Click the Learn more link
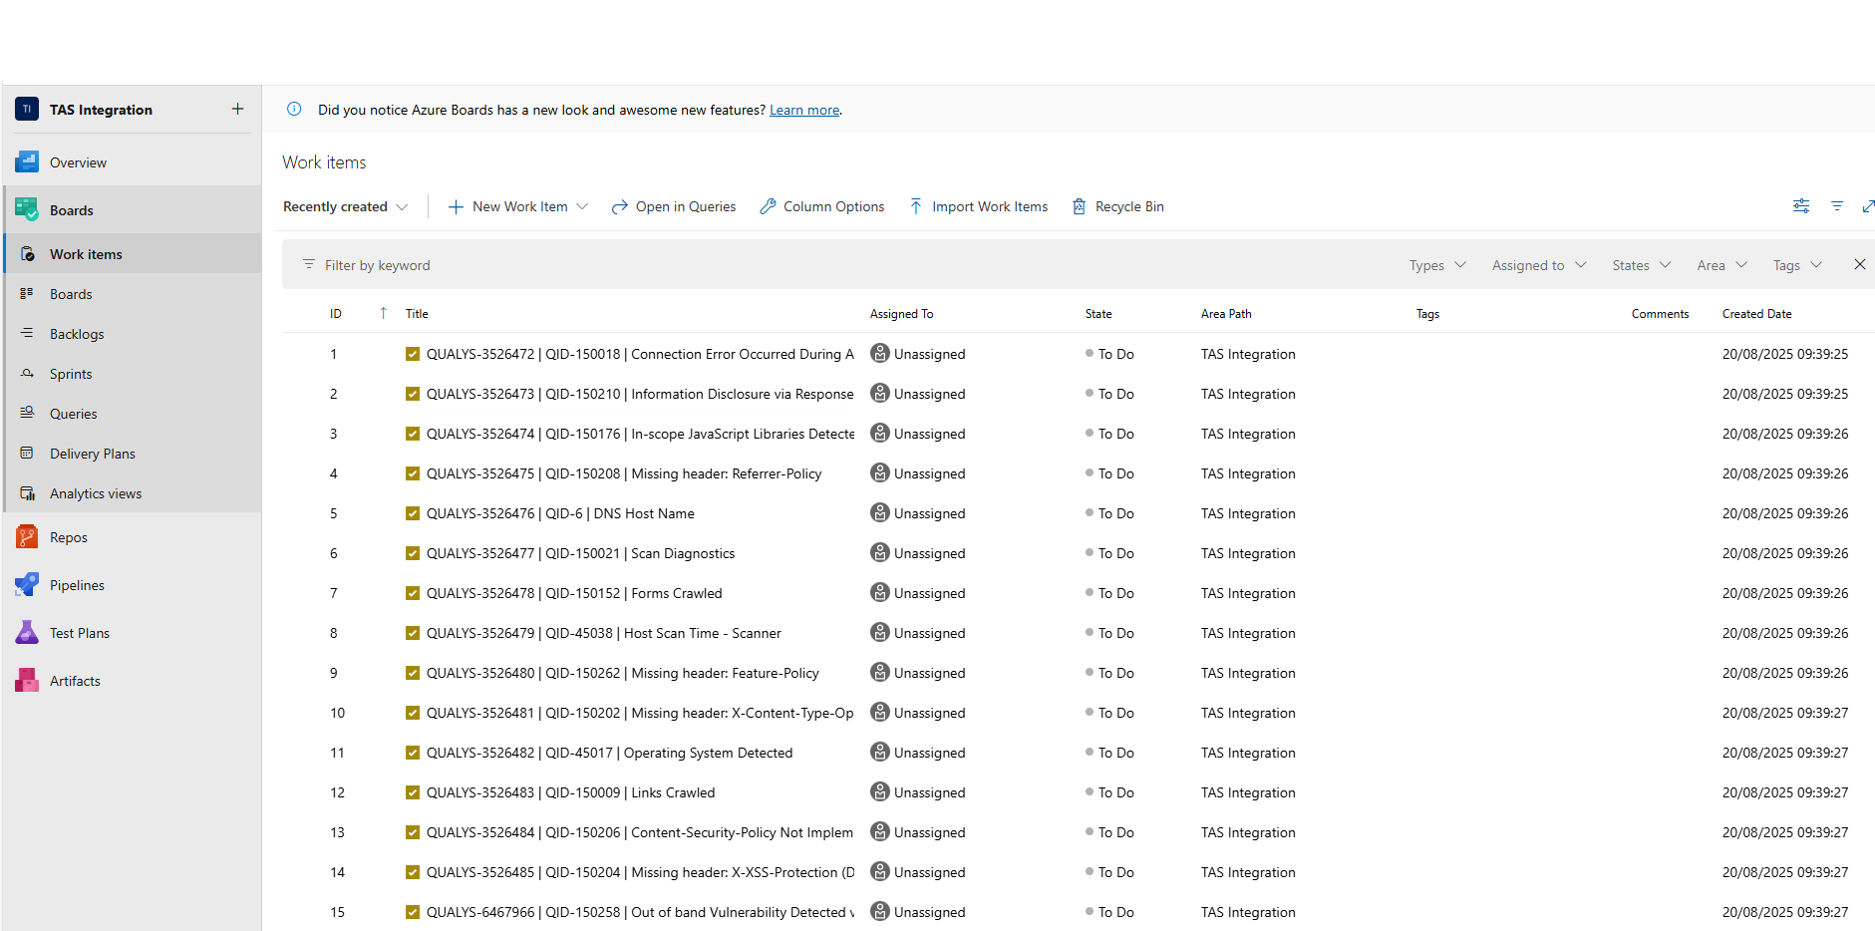The image size is (1875, 931). pos(804,110)
